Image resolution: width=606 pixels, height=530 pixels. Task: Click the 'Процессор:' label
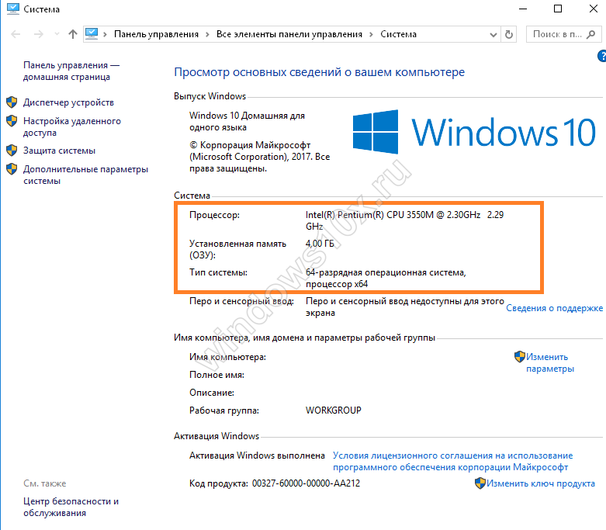point(214,215)
